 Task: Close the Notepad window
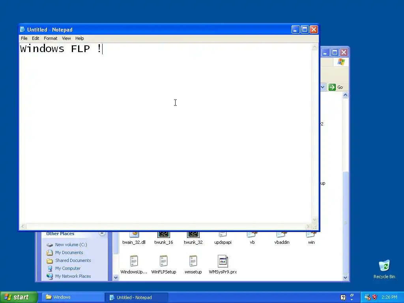pyautogui.click(x=314, y=30)
